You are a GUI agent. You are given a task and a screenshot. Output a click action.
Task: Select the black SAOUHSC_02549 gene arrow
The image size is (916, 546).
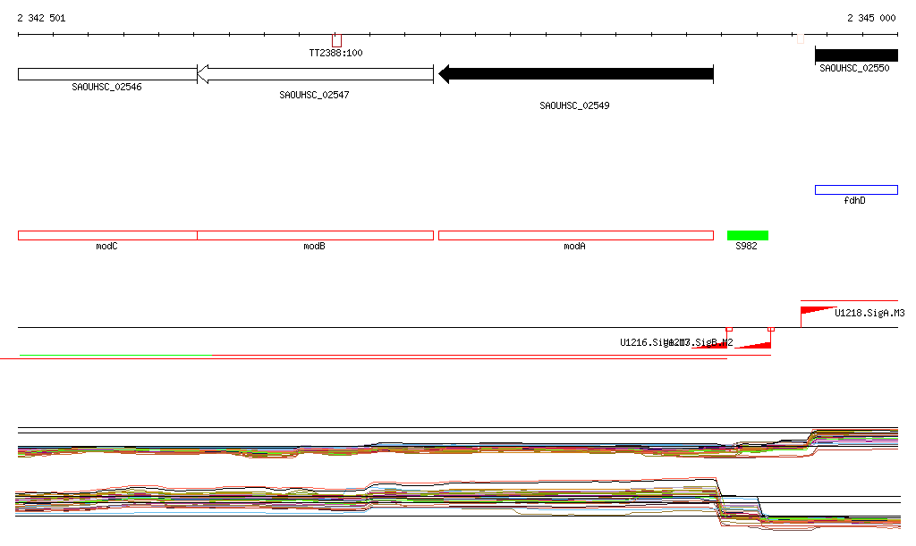pos(576,74)
